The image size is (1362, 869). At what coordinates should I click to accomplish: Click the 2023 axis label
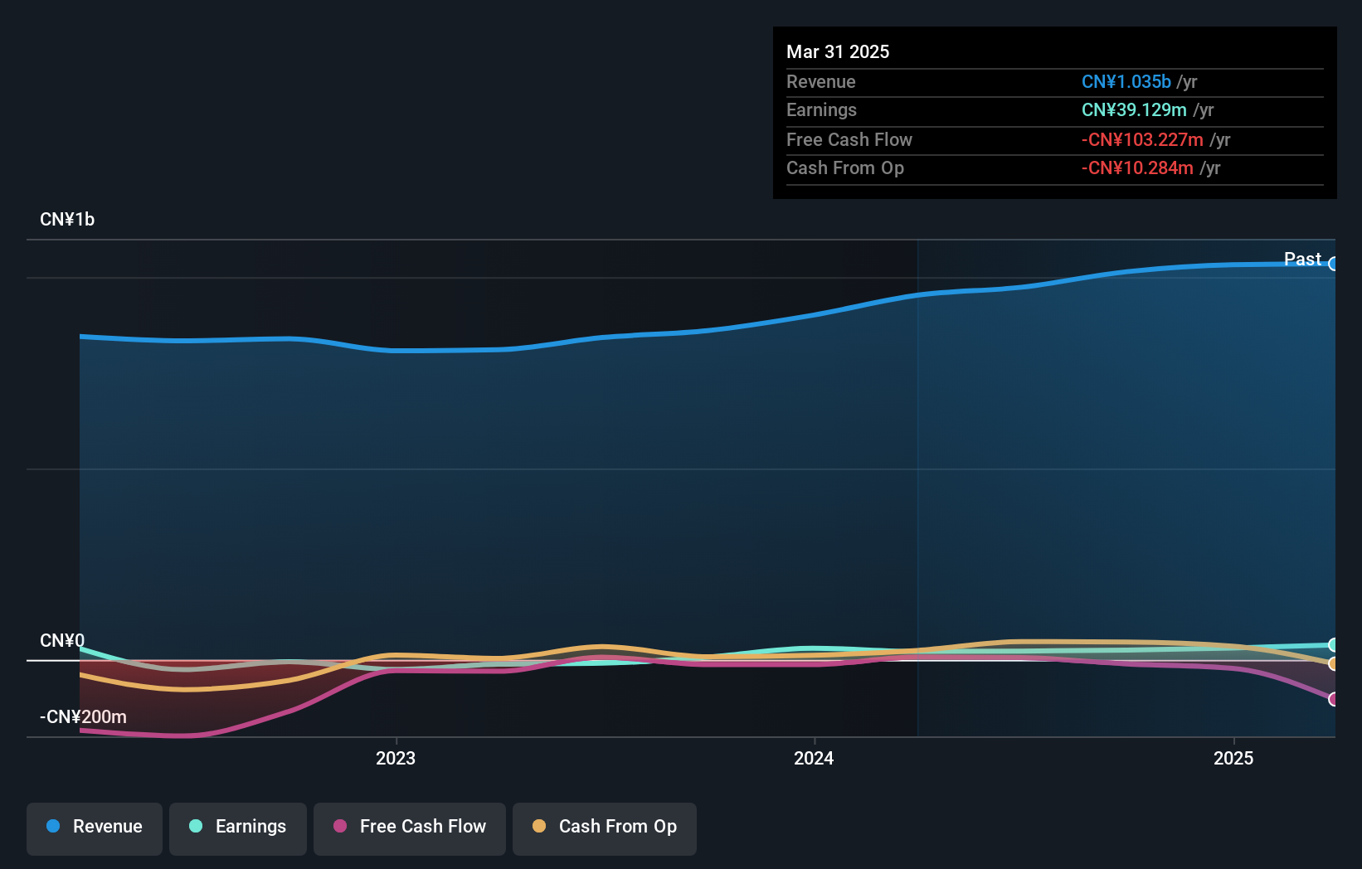pos(396,758)
